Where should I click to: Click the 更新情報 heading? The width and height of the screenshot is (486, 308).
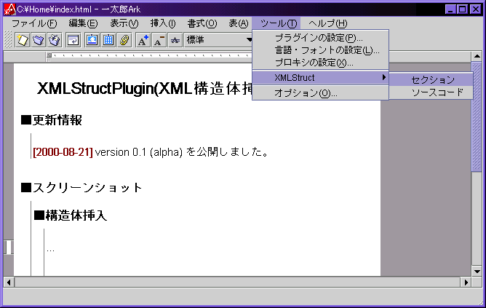[x=52, y=120]
